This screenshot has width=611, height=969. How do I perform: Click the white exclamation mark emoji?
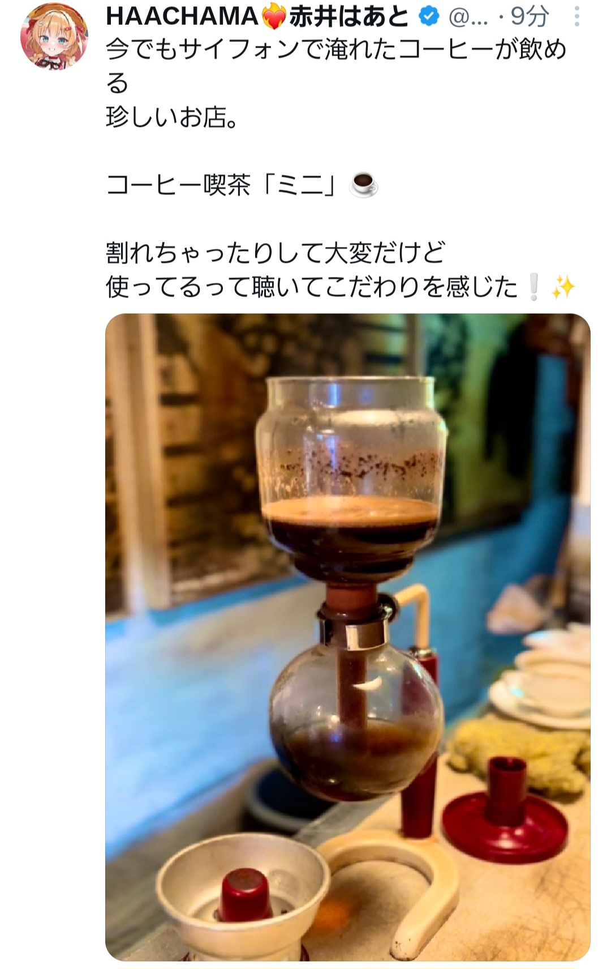point(532,288)
